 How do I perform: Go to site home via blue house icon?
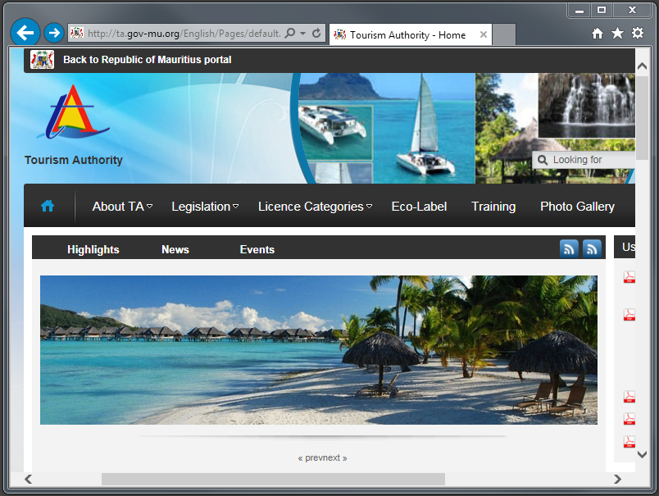pyautogui.click(x=48, y=206)
